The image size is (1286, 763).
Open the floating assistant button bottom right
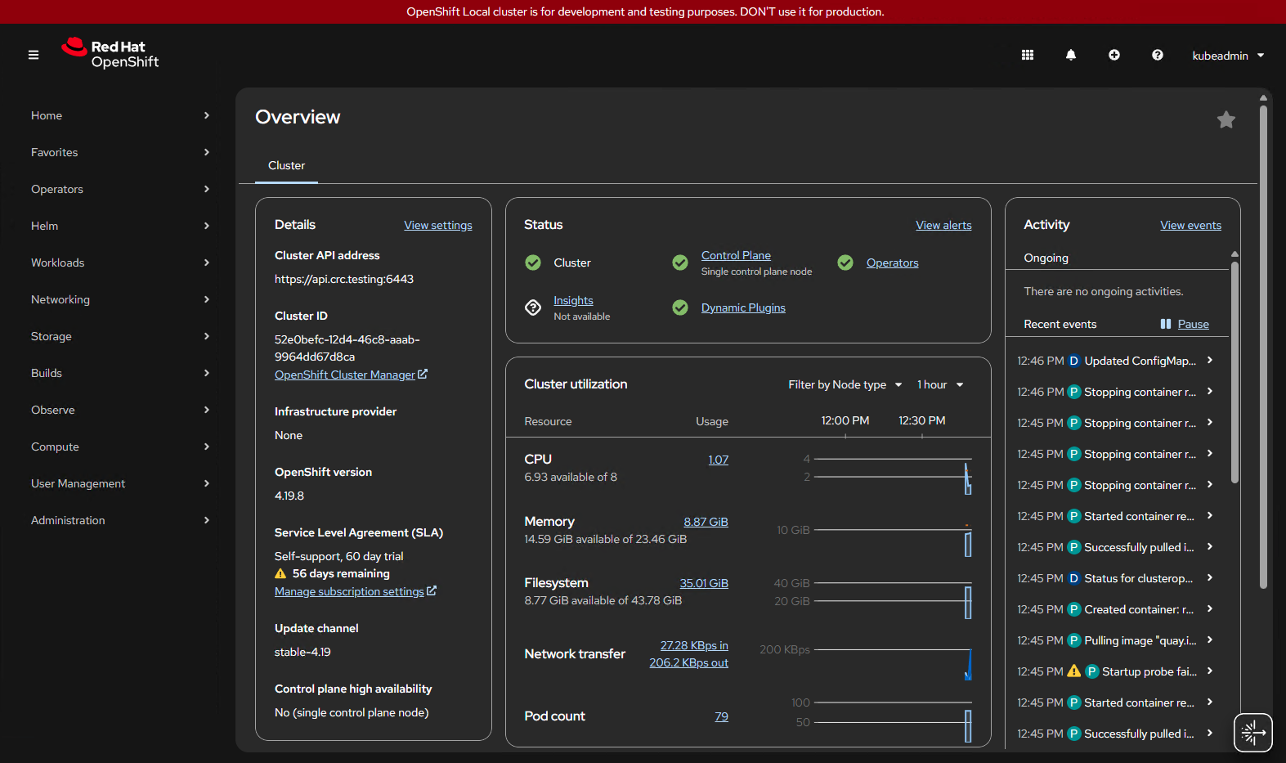point(1253,732)
